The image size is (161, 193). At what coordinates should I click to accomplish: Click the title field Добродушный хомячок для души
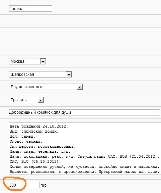[x=84, y=112]
